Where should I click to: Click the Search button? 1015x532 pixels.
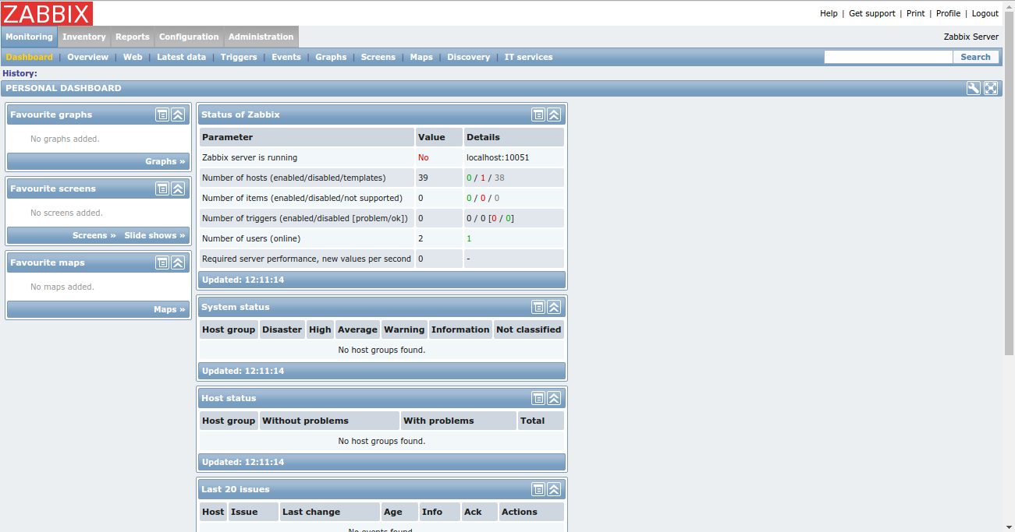click(976, 57)
